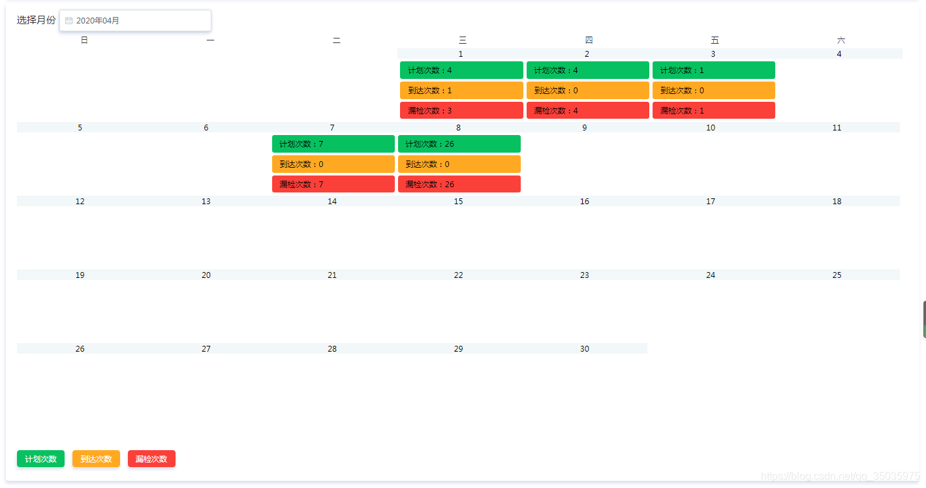This screenshot has height=488, width=926.
Task: Click date 15 in the calendar
Action: tap(459, 201)
